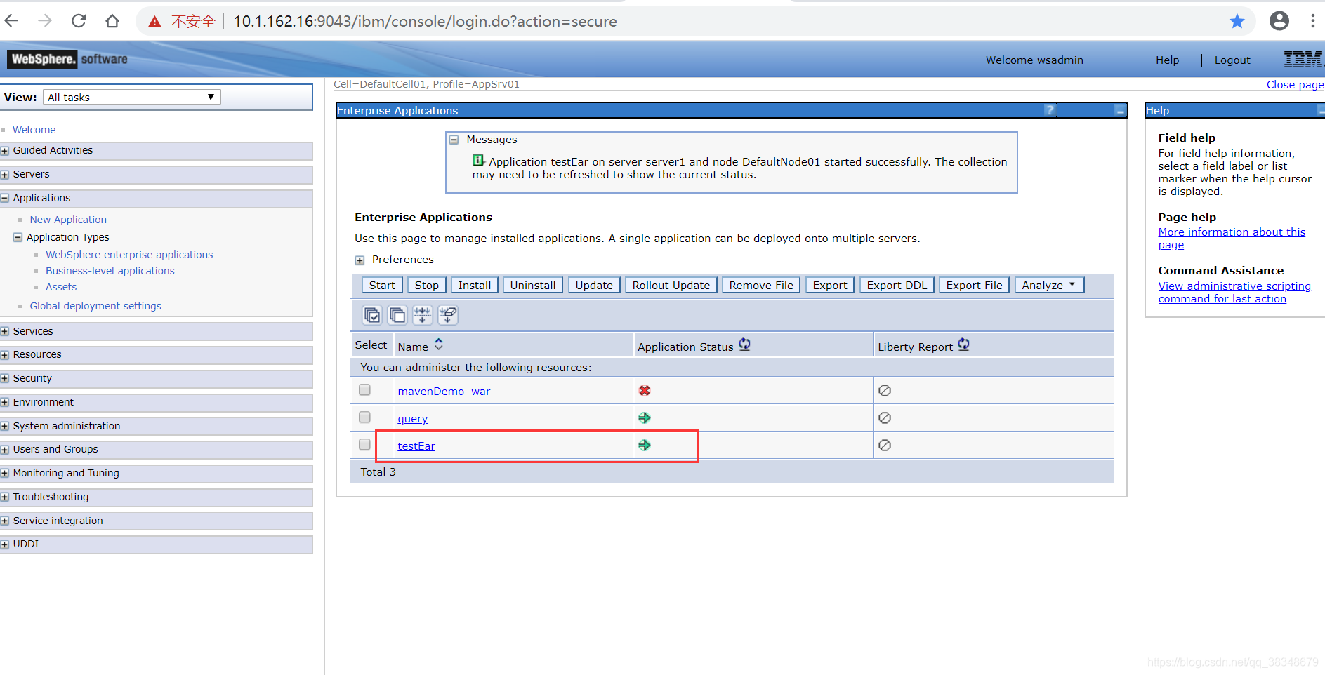This screenshot has height=675, width=1325.
Task: Expand Guided Activities in navigation
Action: coord(5,151)
